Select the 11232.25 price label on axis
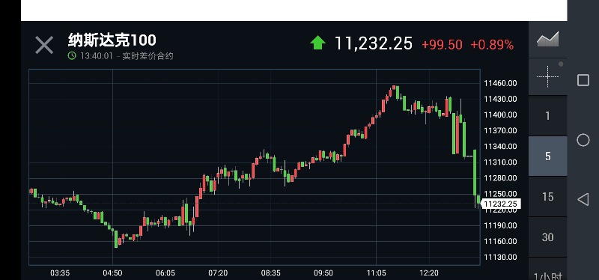599x280 pixels. 500,204
